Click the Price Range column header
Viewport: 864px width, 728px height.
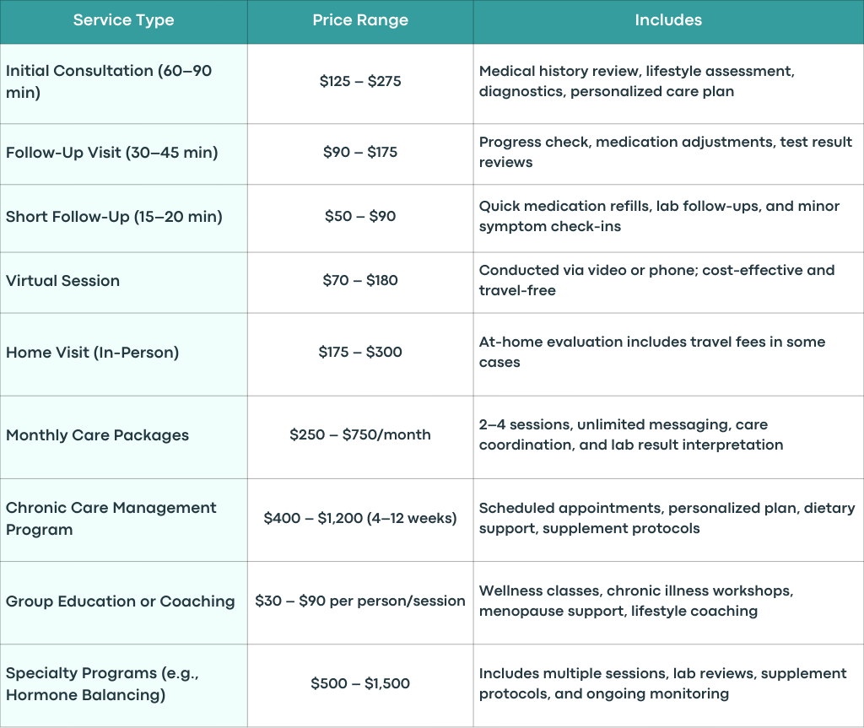tap(360, 20)
